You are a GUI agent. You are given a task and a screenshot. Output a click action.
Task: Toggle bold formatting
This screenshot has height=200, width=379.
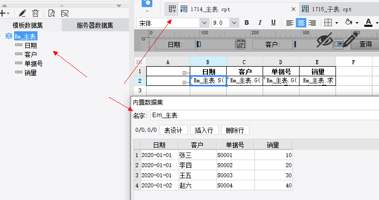(247, 23)
